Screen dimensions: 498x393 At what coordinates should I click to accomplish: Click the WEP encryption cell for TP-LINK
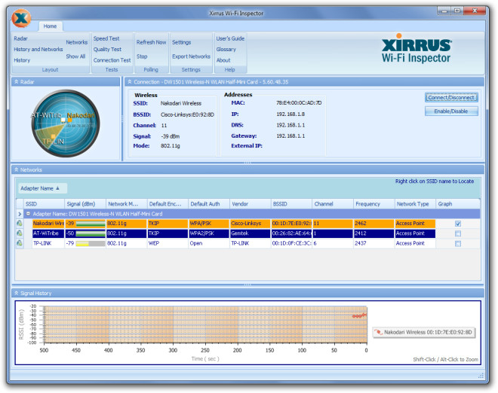pyautogui.click(x=168, y=243)
